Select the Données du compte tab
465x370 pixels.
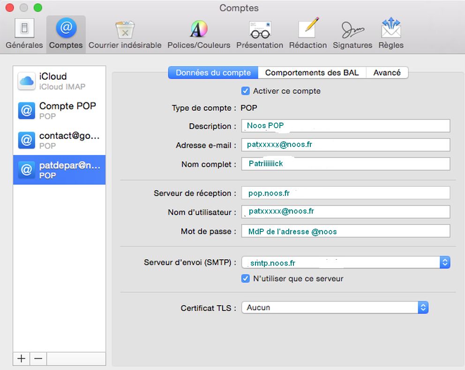pyautogui.click(x=213, y=72)
